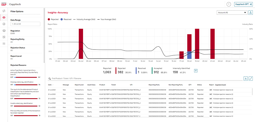Click the filter funnel icon beside stats
The width and height of the screenshot is (255, 122).
[x=196, y=71]
